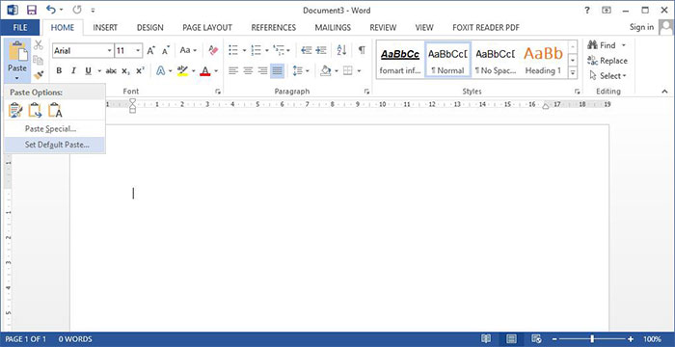Grow font size with the larger A icon

[x=151, y=50]
